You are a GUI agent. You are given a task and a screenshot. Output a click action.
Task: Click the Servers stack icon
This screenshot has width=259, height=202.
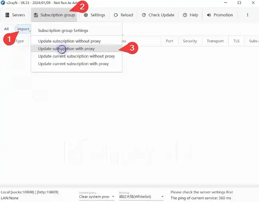[7, 15]
